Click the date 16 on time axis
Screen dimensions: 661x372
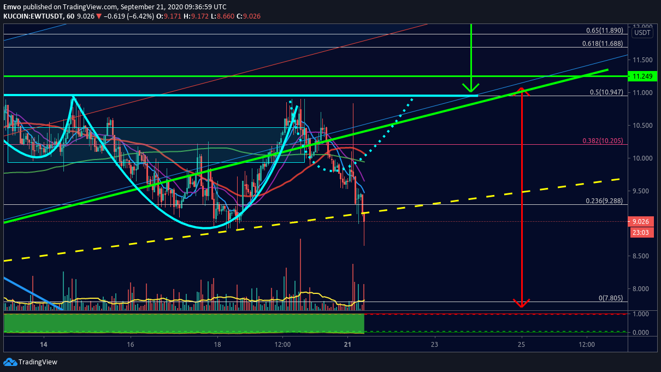click(130, 345)
